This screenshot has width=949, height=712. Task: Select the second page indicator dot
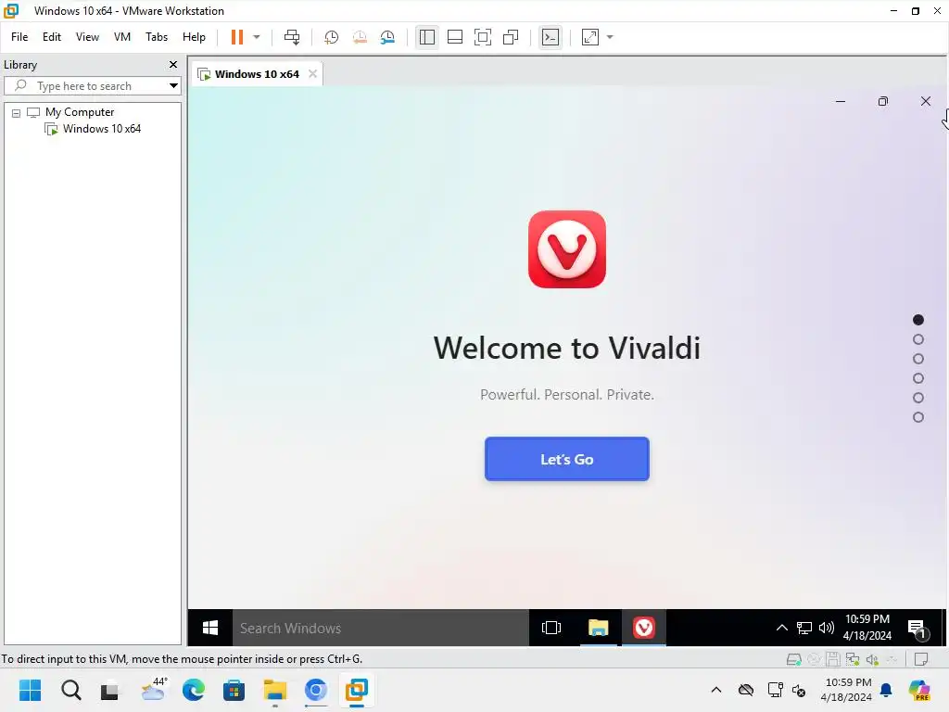pyautogui.click(x=918, y=339)
